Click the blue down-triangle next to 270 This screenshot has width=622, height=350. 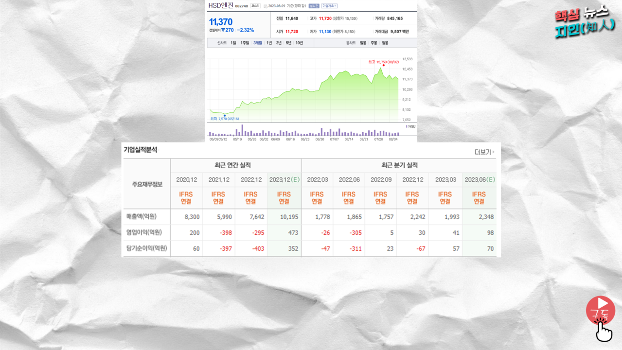pos(223,30)
